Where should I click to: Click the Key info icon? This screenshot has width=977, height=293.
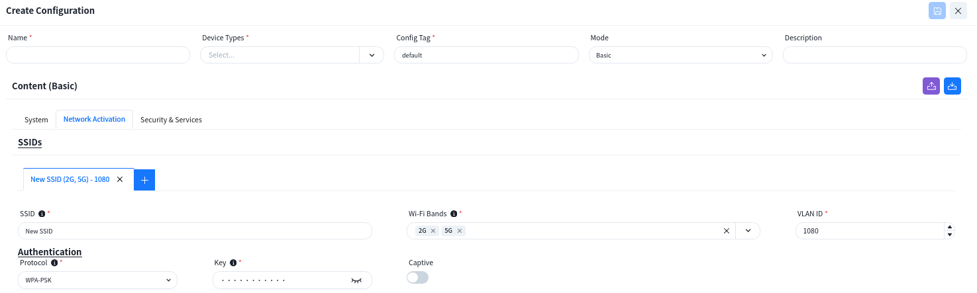pyautogui.click(x=233, y=263)
